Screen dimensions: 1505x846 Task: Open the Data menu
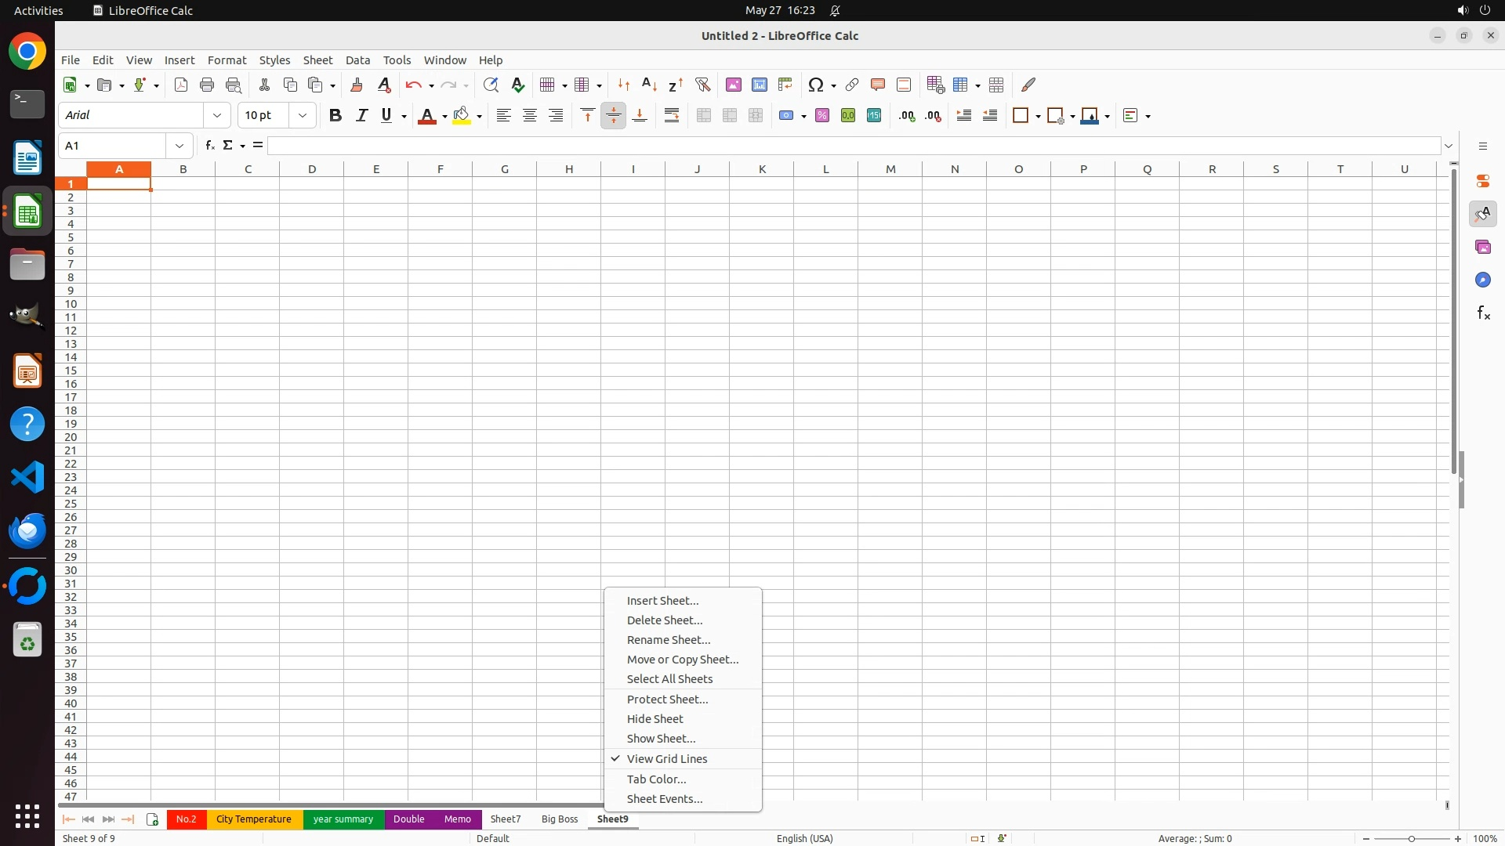click(357, 60)
